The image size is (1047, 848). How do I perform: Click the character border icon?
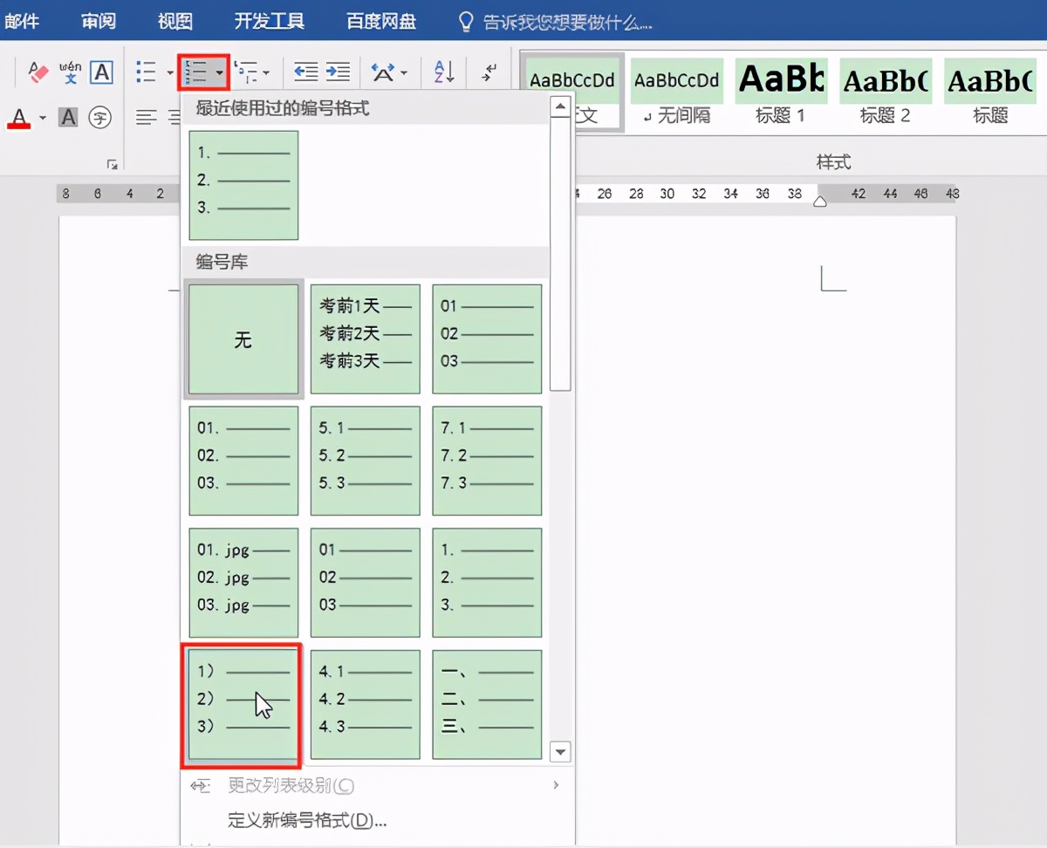[x=102, y=72]
